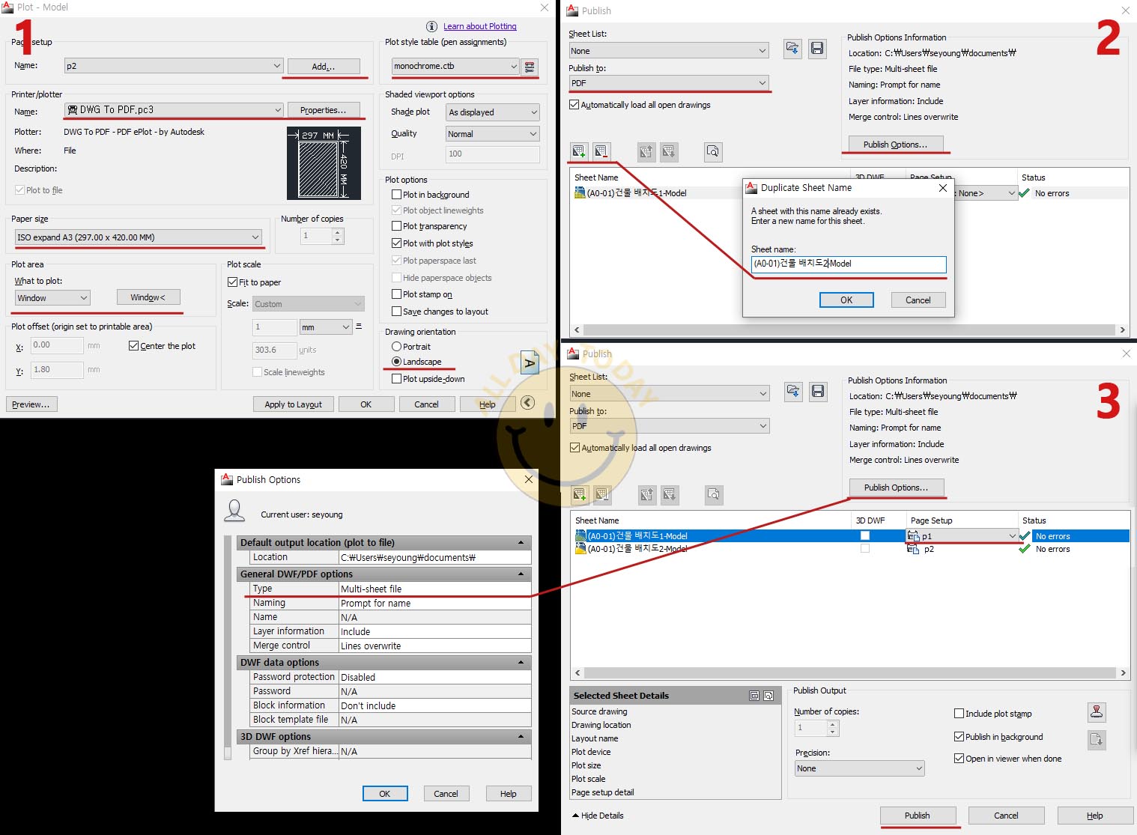Enable Plot transparency checkbox

tap(397, 226)
